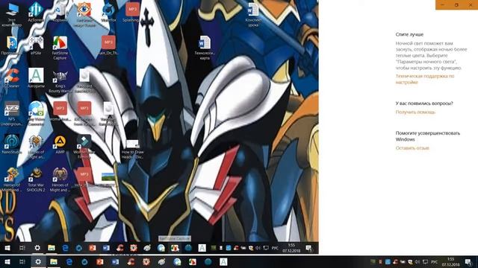The image size is (478, 268).
Task: Select the Any Video Converter desktop shortcut
Action: [x=36, y=113]
